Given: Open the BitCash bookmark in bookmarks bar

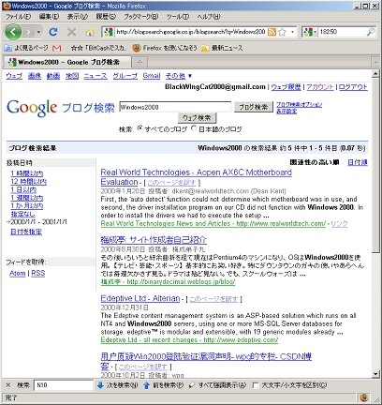Looking at the screenshot, I should [98, 48].
